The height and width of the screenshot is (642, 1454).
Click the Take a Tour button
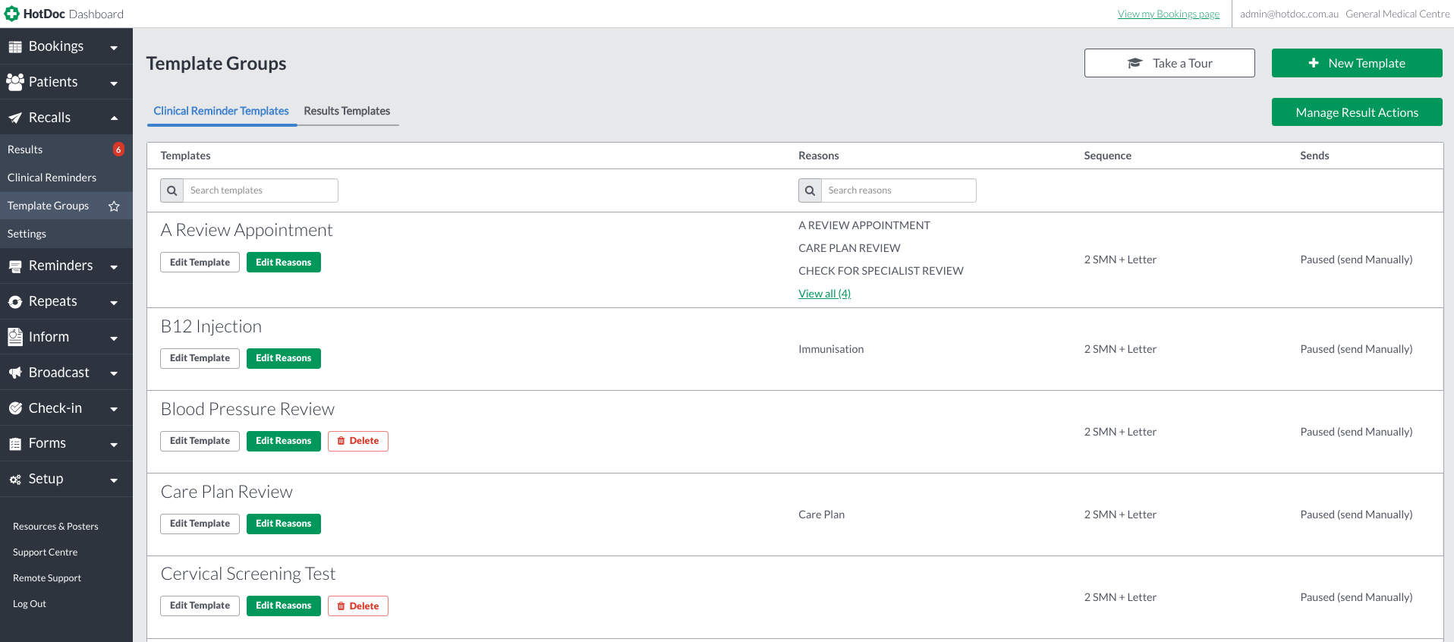click(1169, 63)
